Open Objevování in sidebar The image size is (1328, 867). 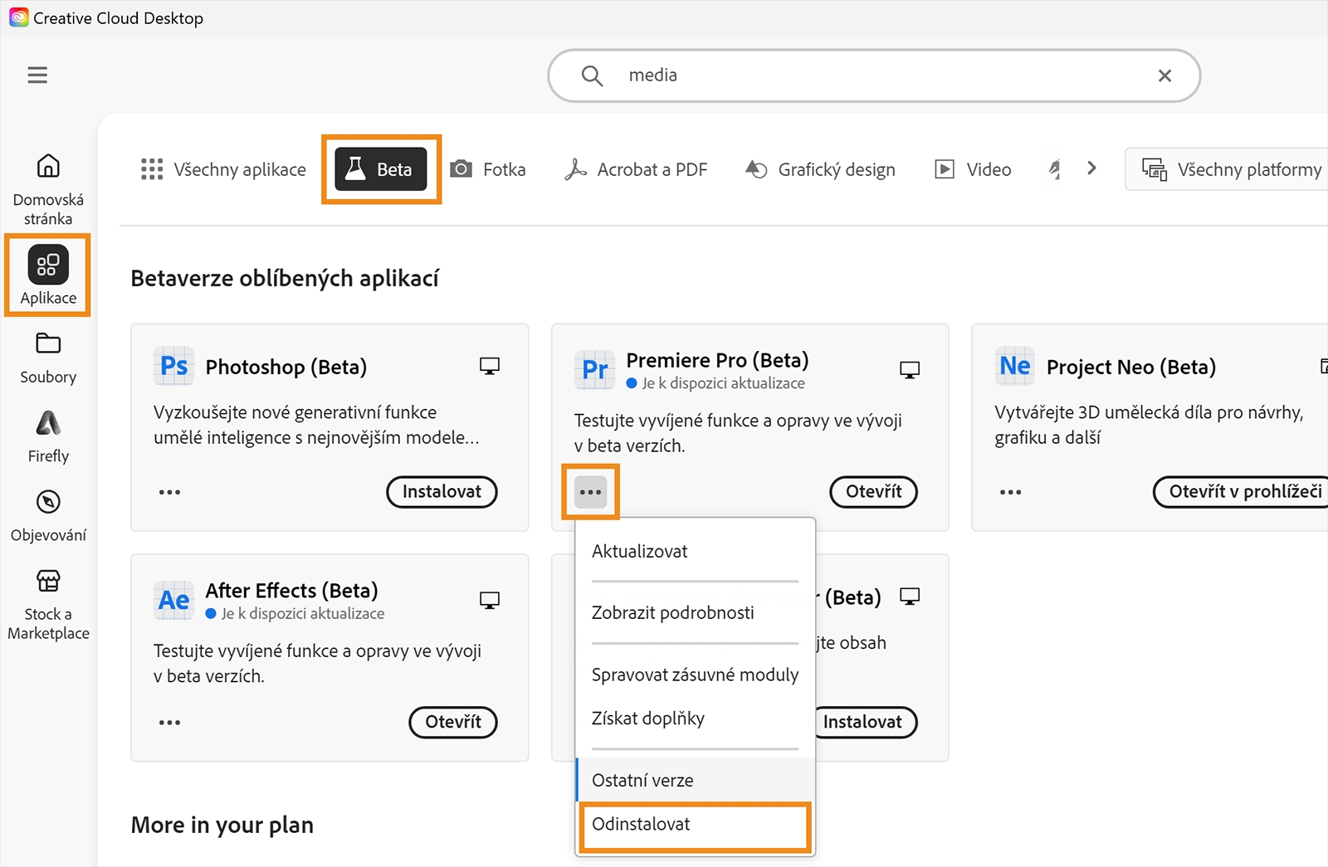48,516
